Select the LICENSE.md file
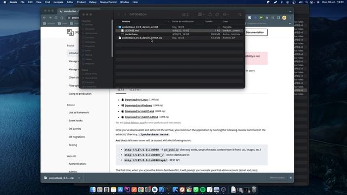 click(x=179, y=30)
